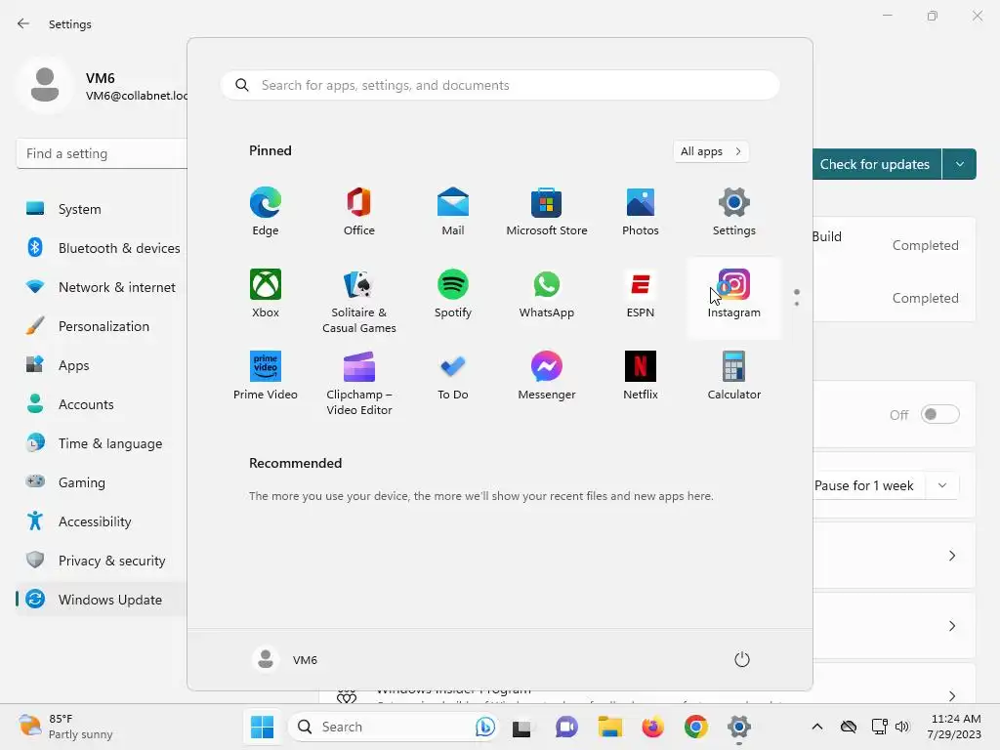Focus the Start menu search box
Screen dimensions: 1000x750
[500, 86]
